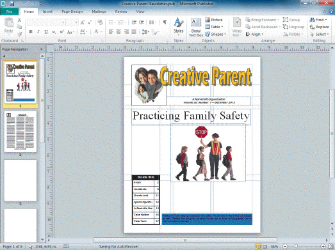This screenshot has height=250, width=335.
Task: Justify the text alignment
Action: [134, 32]
